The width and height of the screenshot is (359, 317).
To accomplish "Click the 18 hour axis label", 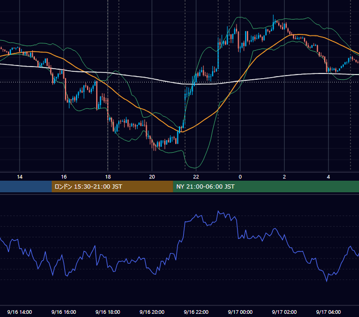I will pos(108,177).
